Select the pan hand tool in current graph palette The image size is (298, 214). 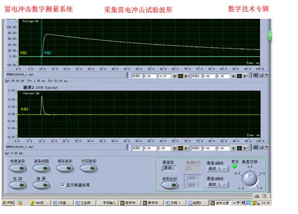tap(267, 147)
